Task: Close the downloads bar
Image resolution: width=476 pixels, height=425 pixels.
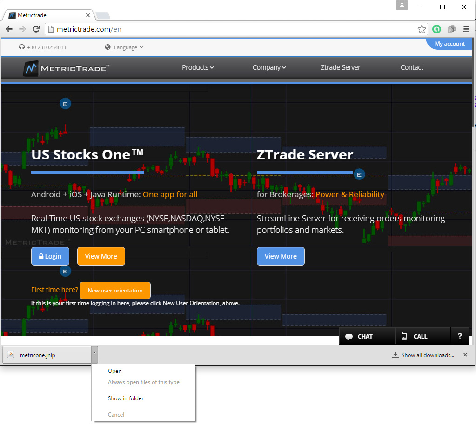Action: point(465,355)
